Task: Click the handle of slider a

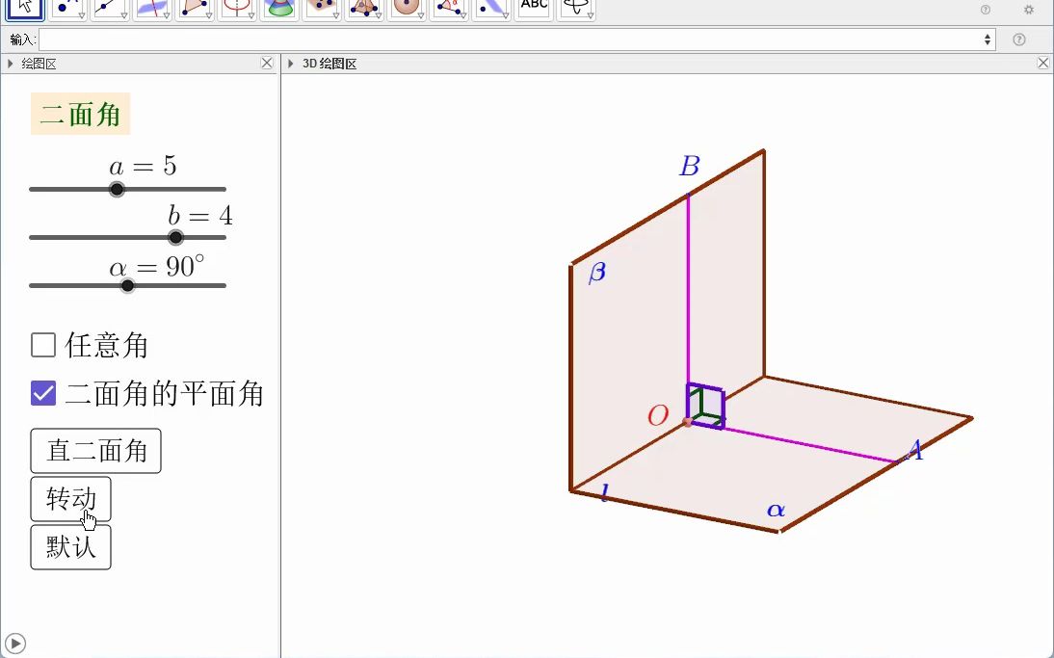Action: pyautogui.click(x=117, y=190)
